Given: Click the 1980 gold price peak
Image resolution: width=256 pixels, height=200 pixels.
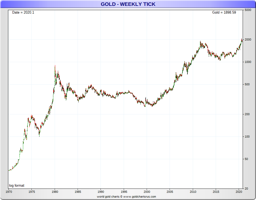Looking at the screenshot, I should (x=55, y=66).
